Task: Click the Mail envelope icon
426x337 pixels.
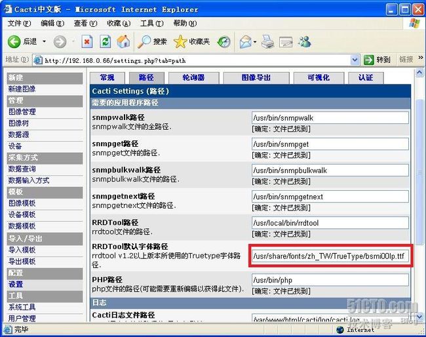Action: point(246,42)
